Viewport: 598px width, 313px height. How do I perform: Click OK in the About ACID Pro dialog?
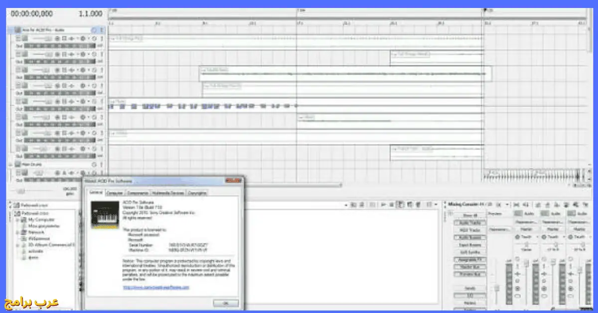[225, 303]
